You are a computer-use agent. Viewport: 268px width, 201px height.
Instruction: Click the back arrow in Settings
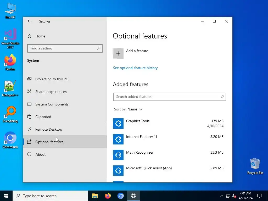click(x=29, y=21)
